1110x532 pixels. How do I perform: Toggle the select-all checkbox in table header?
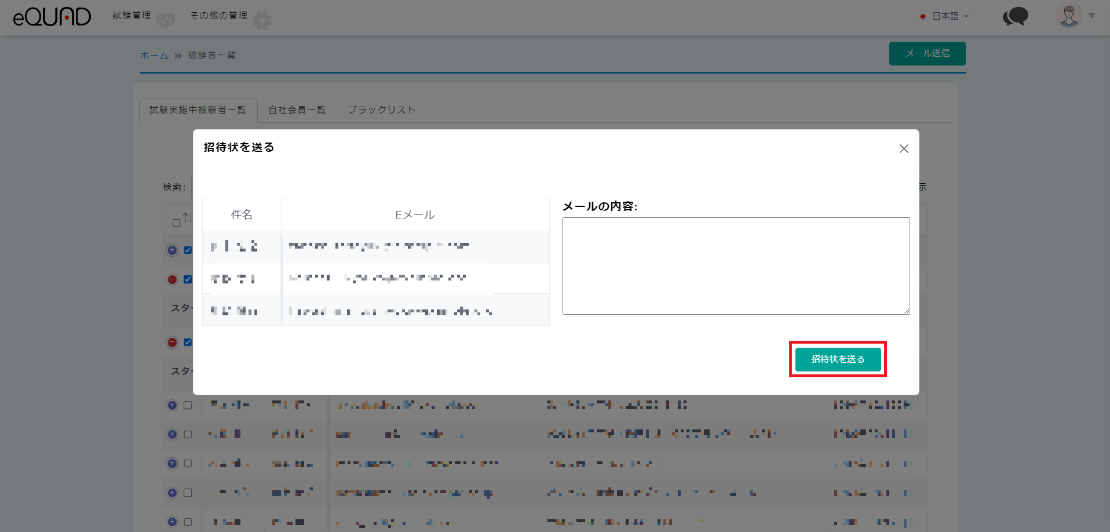[x=177, y=223]
